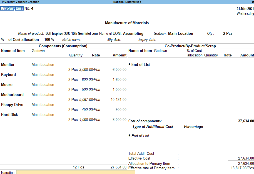Select the Monitor component row

8,64
